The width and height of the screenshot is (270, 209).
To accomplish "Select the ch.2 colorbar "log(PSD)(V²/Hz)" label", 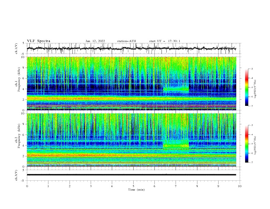I will (256, 145).
